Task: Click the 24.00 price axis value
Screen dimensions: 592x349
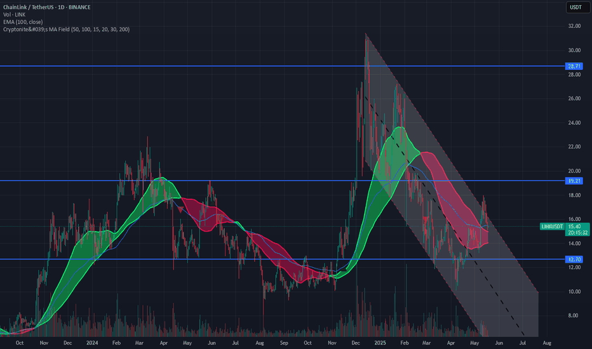Action: (574, 122)
